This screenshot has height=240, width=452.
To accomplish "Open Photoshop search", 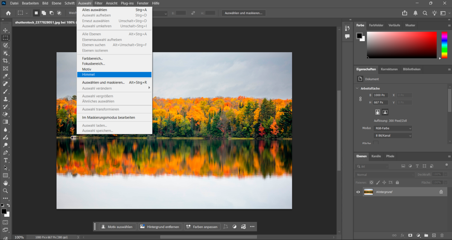I will coord(425,13).
